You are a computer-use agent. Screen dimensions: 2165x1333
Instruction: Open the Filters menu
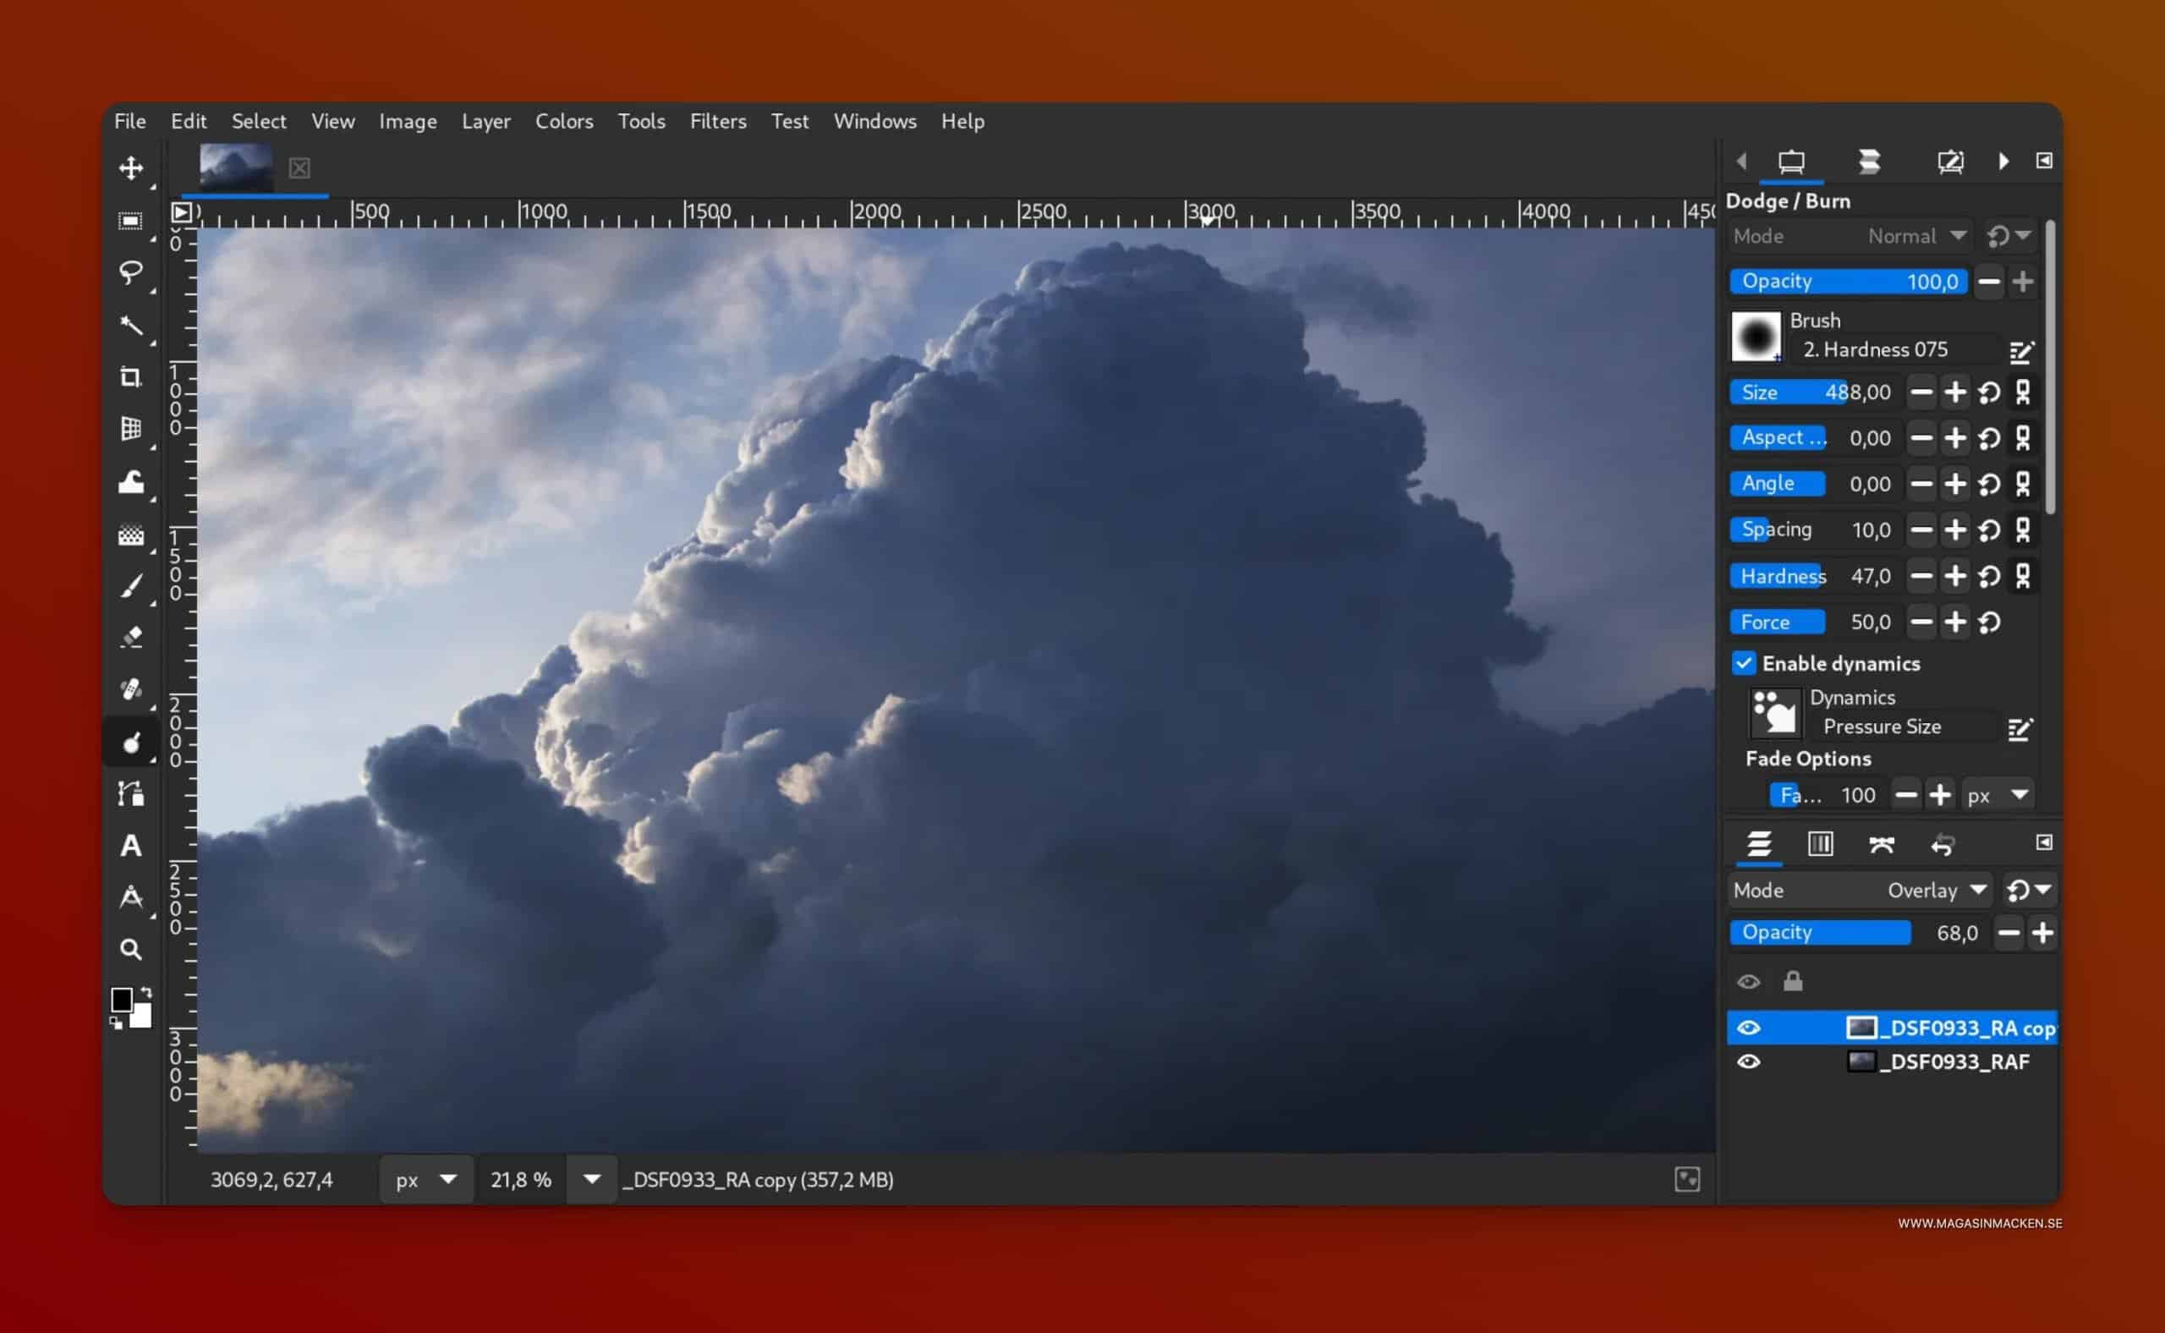point(717,121)
